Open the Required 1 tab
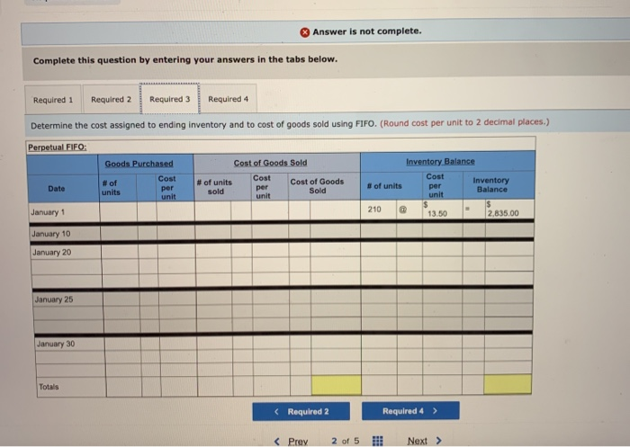The image size is (630, 447). click(53, 100)
